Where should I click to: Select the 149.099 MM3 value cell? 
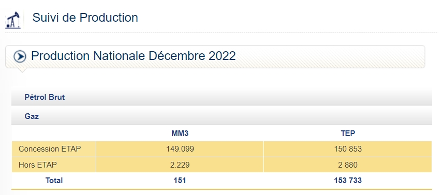tap(180, 149)
